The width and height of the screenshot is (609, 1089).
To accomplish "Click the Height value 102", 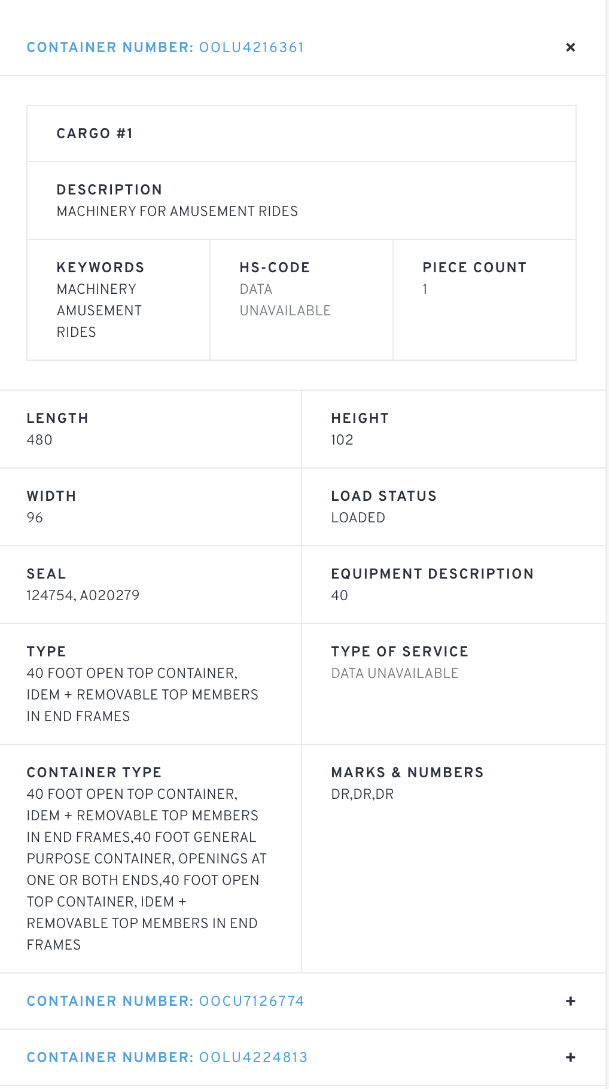I will coord(342,440).
